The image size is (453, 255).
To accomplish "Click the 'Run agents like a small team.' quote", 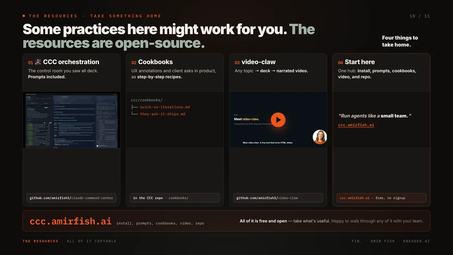I will pos(375,116).
